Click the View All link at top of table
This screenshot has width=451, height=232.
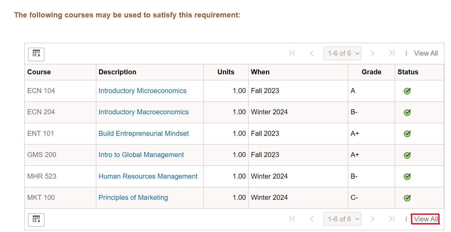(426, 53)
